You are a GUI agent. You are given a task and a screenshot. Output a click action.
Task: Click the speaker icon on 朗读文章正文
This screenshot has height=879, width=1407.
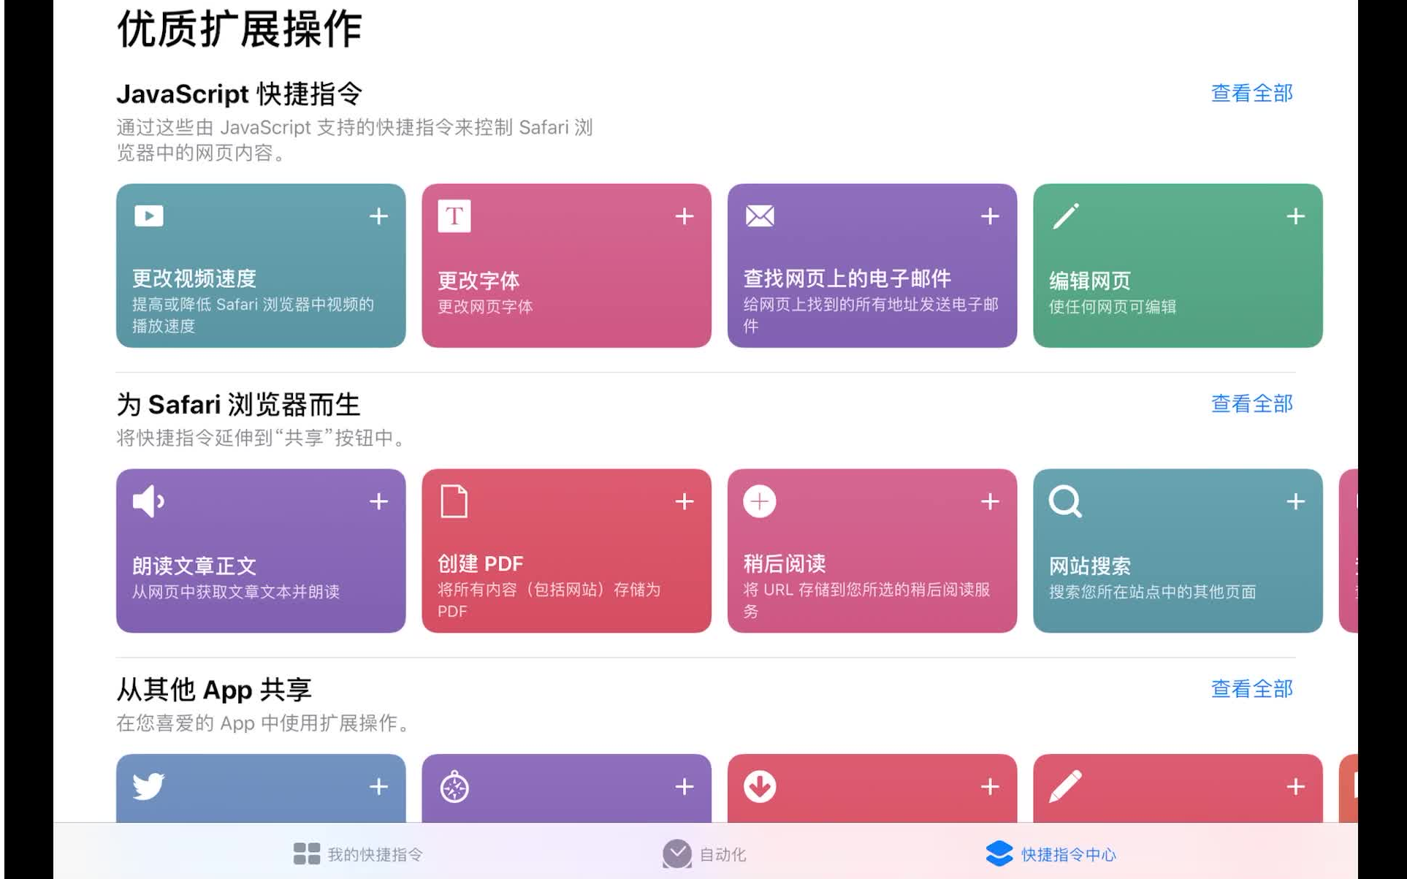[x=148, y=501]
